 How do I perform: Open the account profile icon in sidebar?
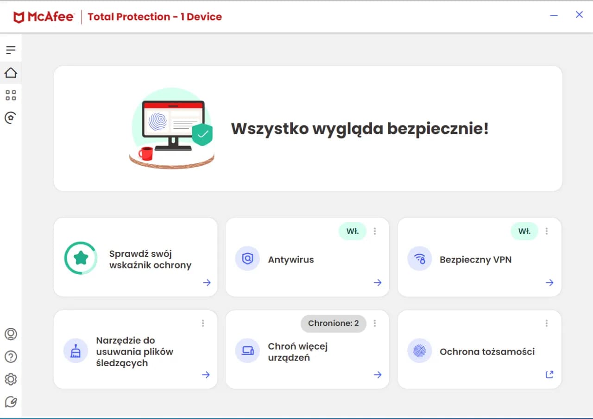coord(11,333)
